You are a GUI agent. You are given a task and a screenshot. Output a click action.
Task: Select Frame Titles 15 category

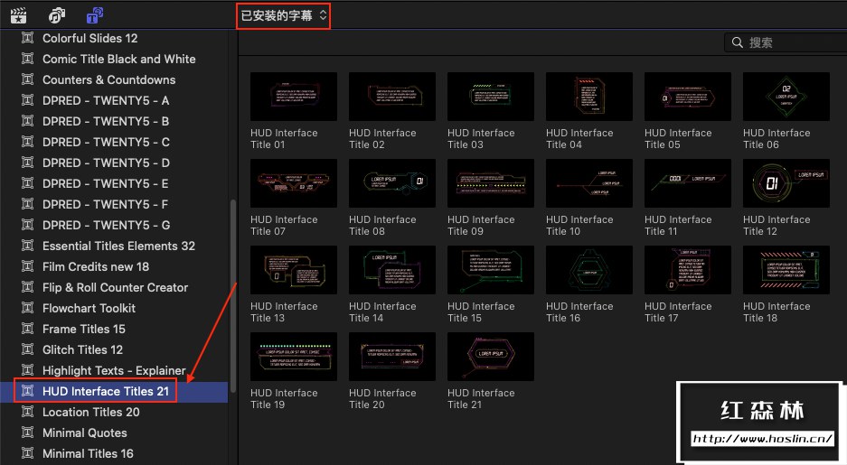tap(84, 329)
